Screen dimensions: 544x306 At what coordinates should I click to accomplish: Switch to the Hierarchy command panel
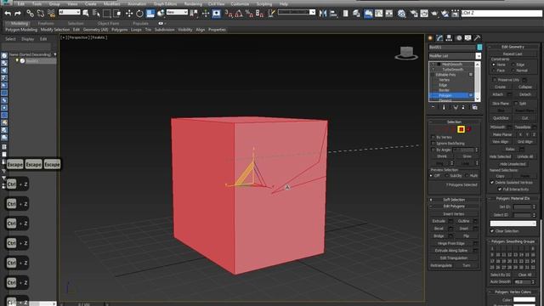pyautogui.click(x=449, y=37)
